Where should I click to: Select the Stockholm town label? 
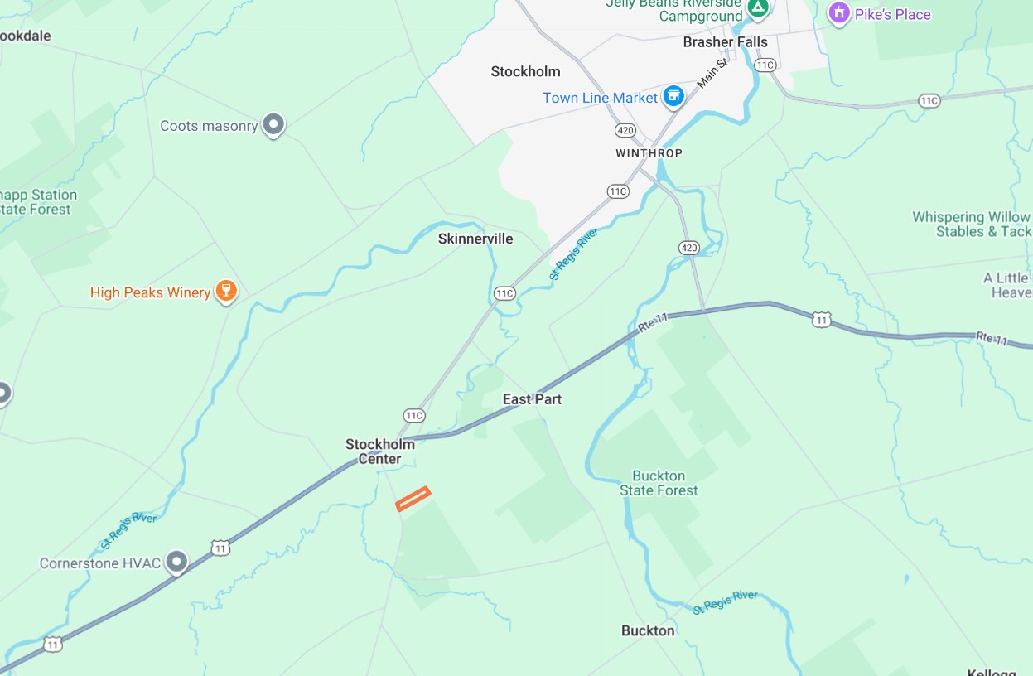(x=525, y=71)
